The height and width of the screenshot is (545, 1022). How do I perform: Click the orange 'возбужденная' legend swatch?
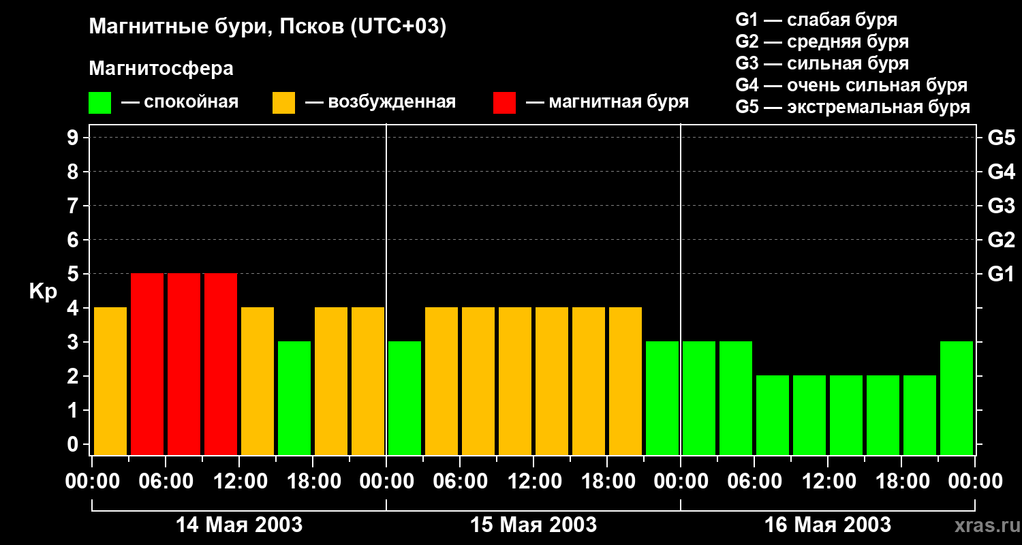[x=283, y=103]
